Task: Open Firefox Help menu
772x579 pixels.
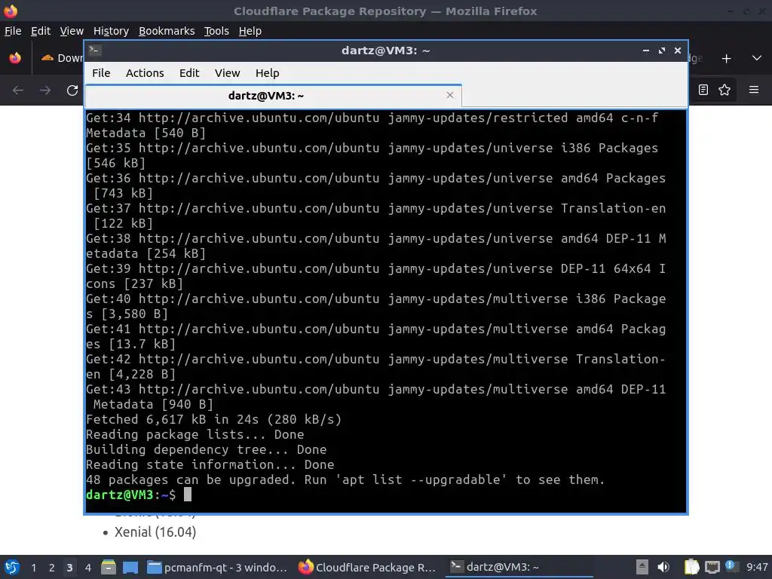Action: (x=250, y=31)
